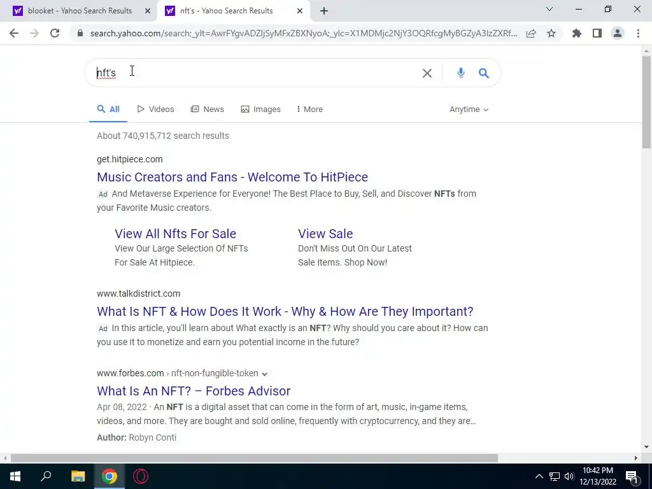Click the vertical scrollbar down arrow
The height and width of the screenshot is (489, 652).
(646, 448)
